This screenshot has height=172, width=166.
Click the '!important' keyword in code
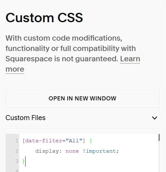pyautogui.click(x=99, y=151)
